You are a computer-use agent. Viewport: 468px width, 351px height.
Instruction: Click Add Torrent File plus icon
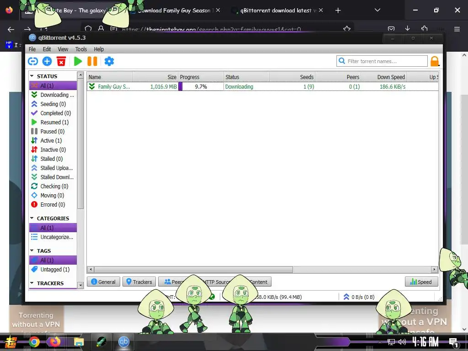pyautogui.click(x=47, y=61)
